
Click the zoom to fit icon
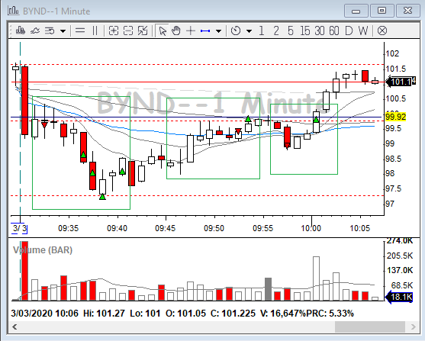[143, 31]
